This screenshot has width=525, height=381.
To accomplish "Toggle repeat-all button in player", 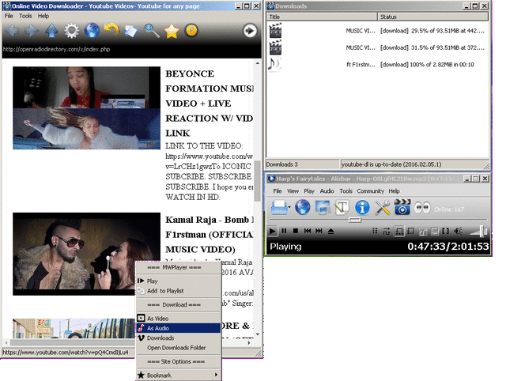I will pyautogui.click(x=398, y=231).
